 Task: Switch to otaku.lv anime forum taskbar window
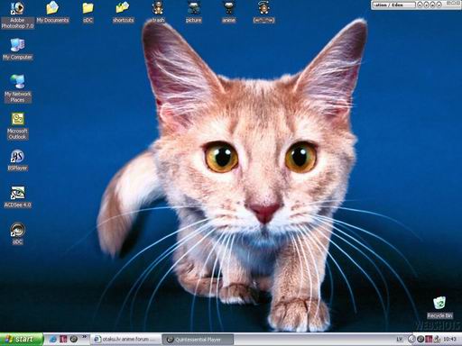[126, 340]
